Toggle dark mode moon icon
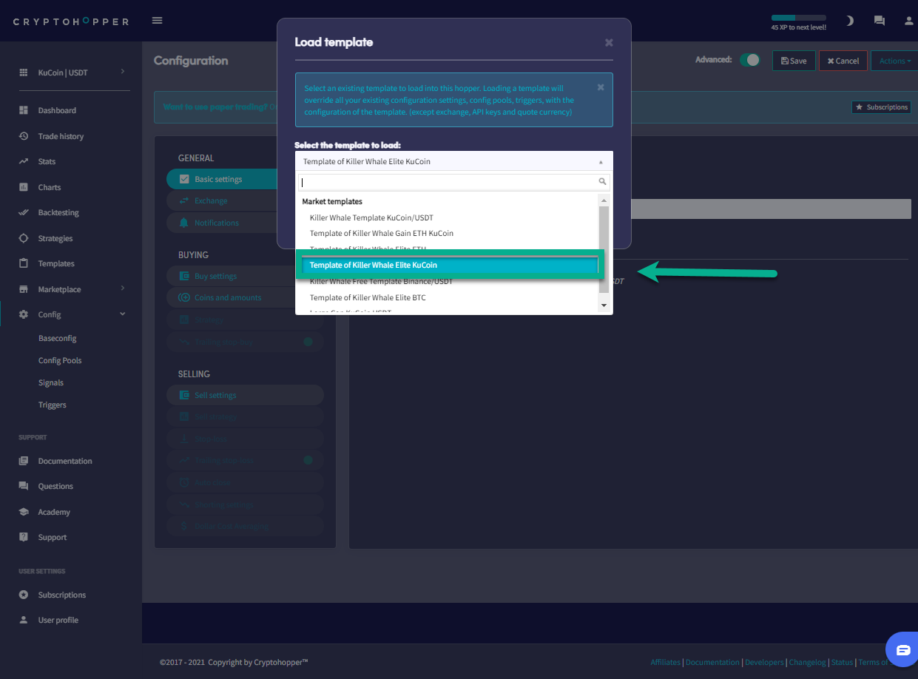 (850, 21)
